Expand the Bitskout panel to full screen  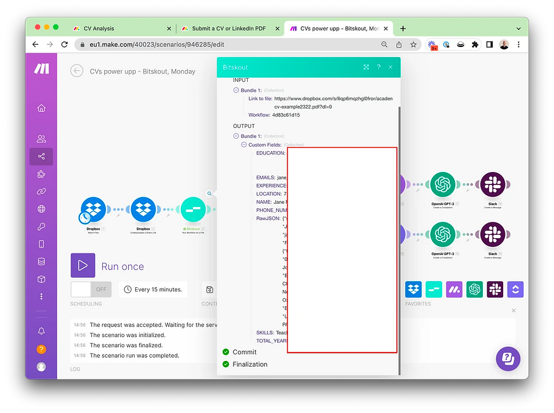pyautogui.click(x=366, y=67)
